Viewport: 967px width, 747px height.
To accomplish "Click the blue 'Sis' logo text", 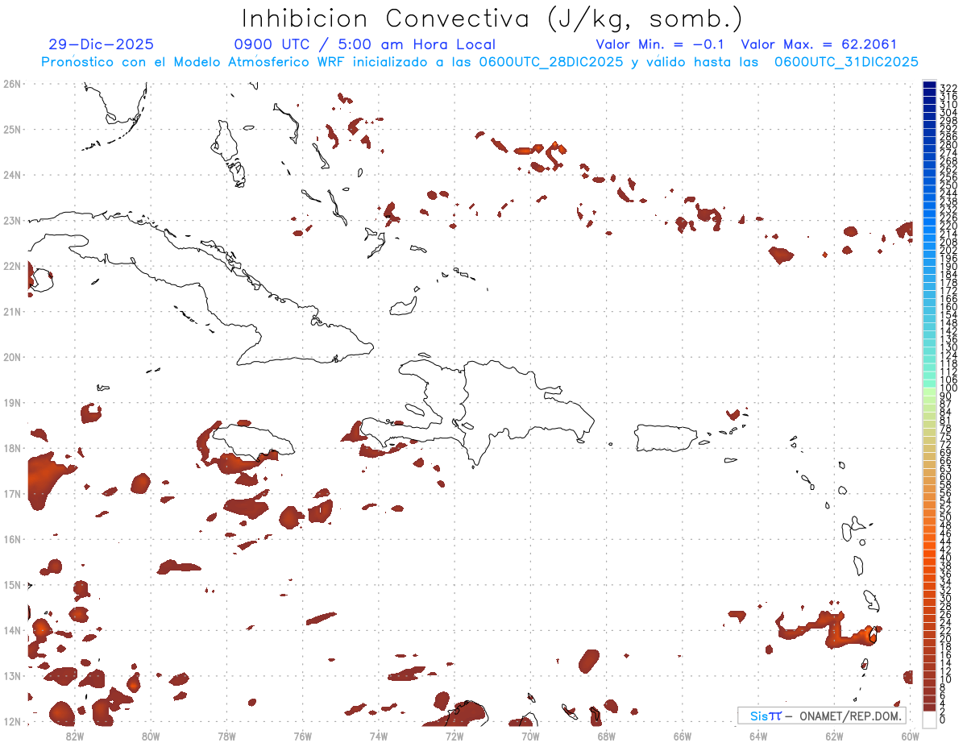I will coord(758,716).
